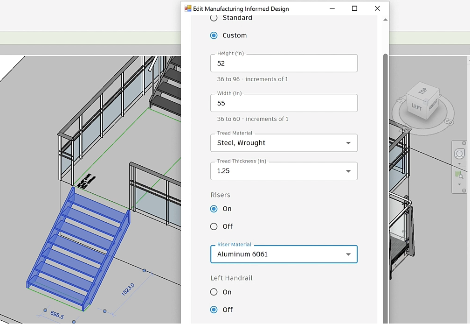Click the S compass marker around ViewCube
Image resolution: width=470 pixels, height=324 pixels.
pyautogui.click(x=449, y=122)
